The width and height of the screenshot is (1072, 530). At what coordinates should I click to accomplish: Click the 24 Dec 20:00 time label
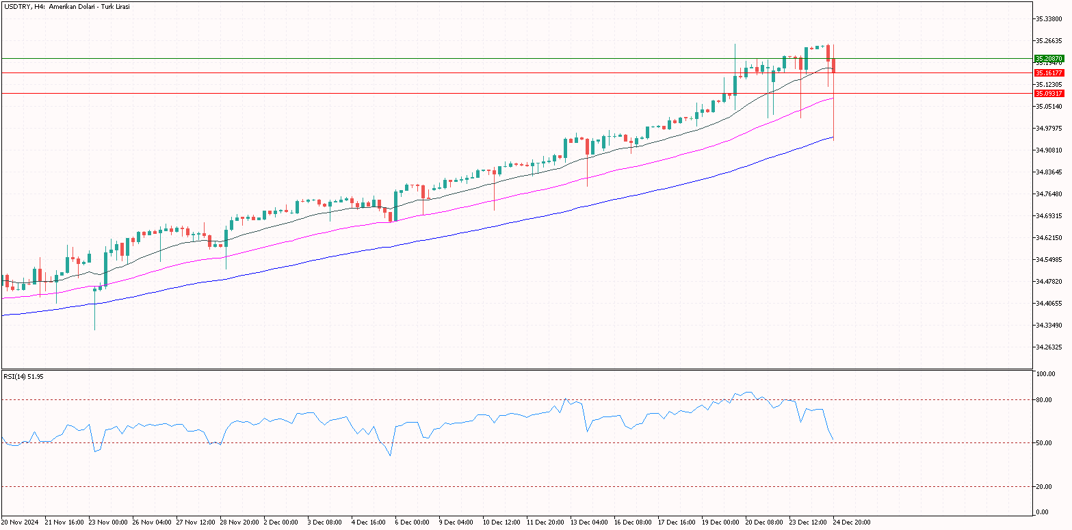(852, 522)
